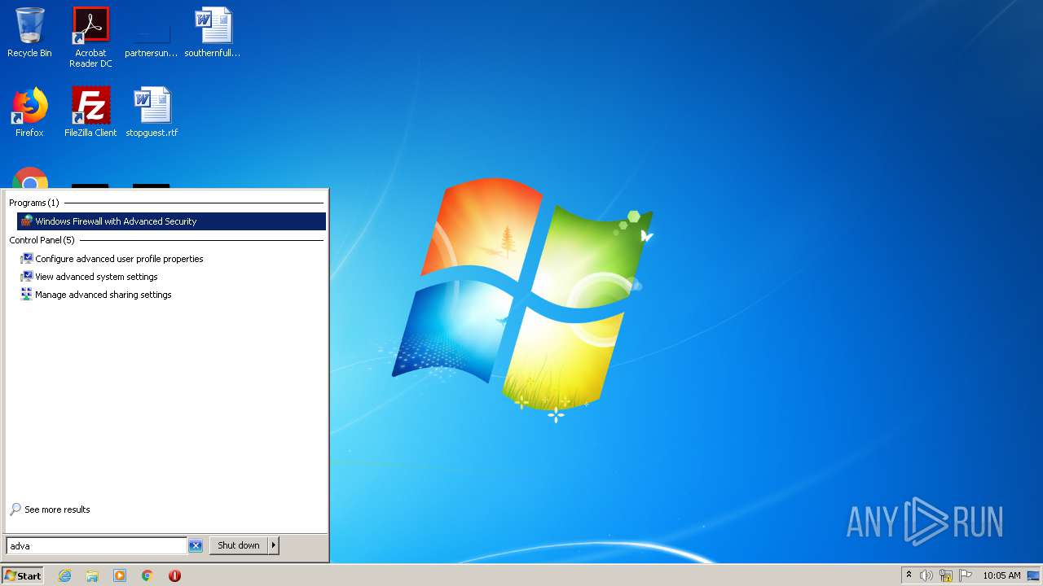Screen dimensions: 1043x586
Task: Open the Opera icon on taskbar
Action: (x=174, y=575)
